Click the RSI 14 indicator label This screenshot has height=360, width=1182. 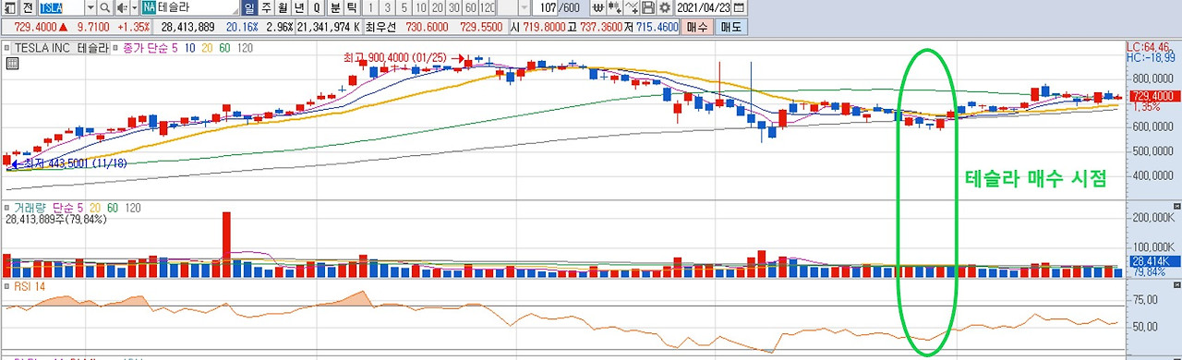point(30,287)
